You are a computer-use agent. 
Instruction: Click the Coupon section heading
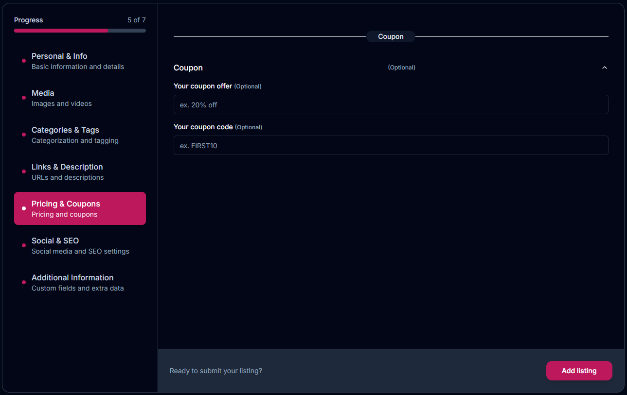click(188, 68)
